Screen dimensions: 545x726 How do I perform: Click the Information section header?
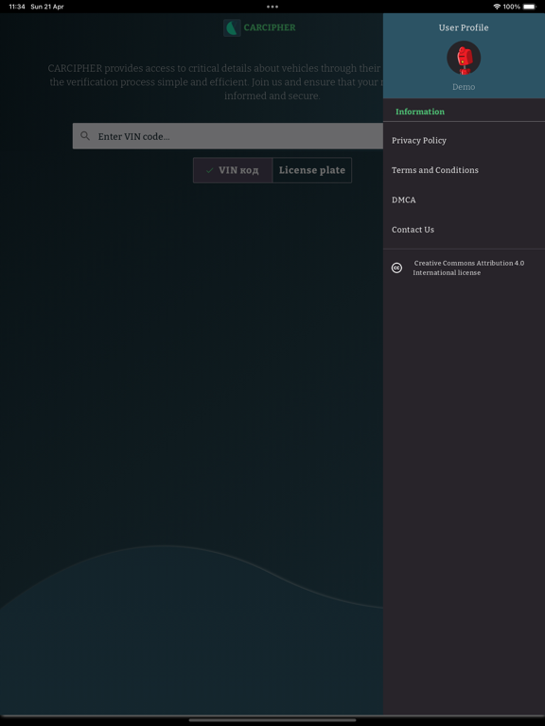[420, 112]
